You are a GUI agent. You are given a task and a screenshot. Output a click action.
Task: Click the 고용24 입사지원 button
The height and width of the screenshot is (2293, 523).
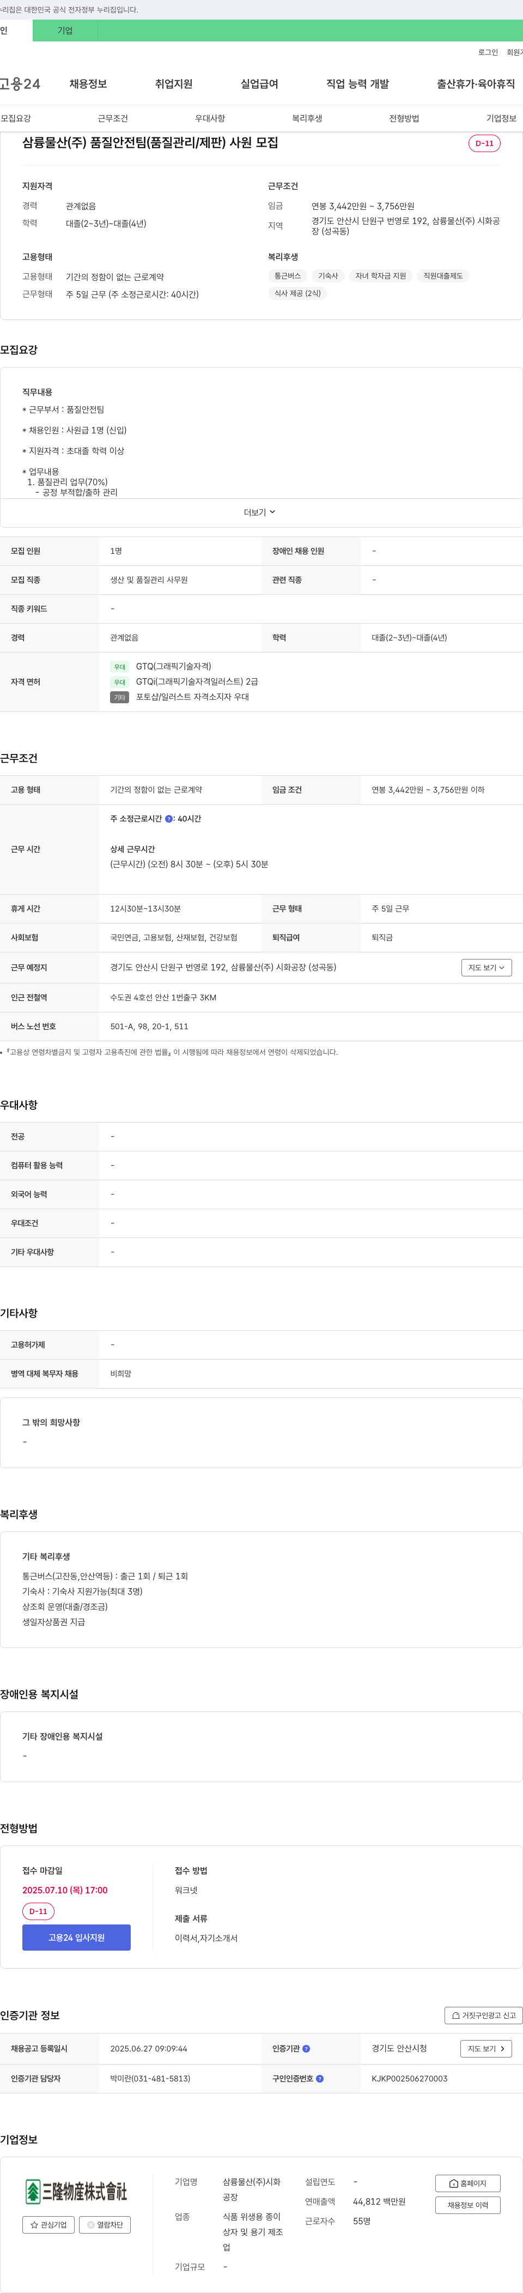tap(76, 1938)
